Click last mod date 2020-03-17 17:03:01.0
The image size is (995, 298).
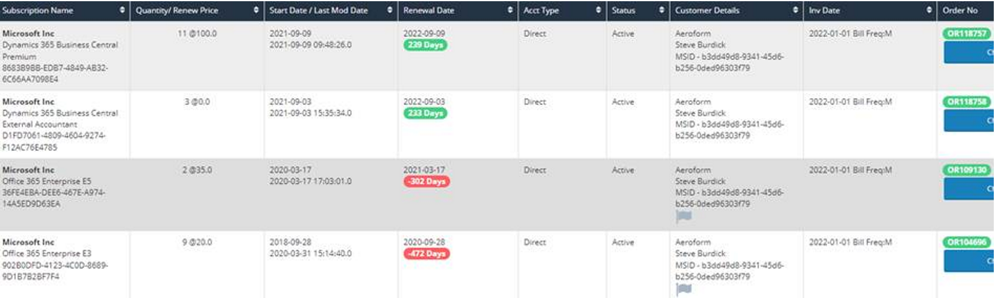pyautogui.click(x=310, y=181)
